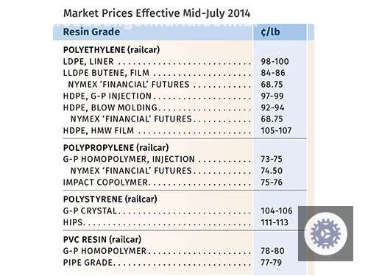The width and height of the screenshot is (368, 276).
Task: Click the G-P CRYSTAL row label
Action: click(90, 210)
